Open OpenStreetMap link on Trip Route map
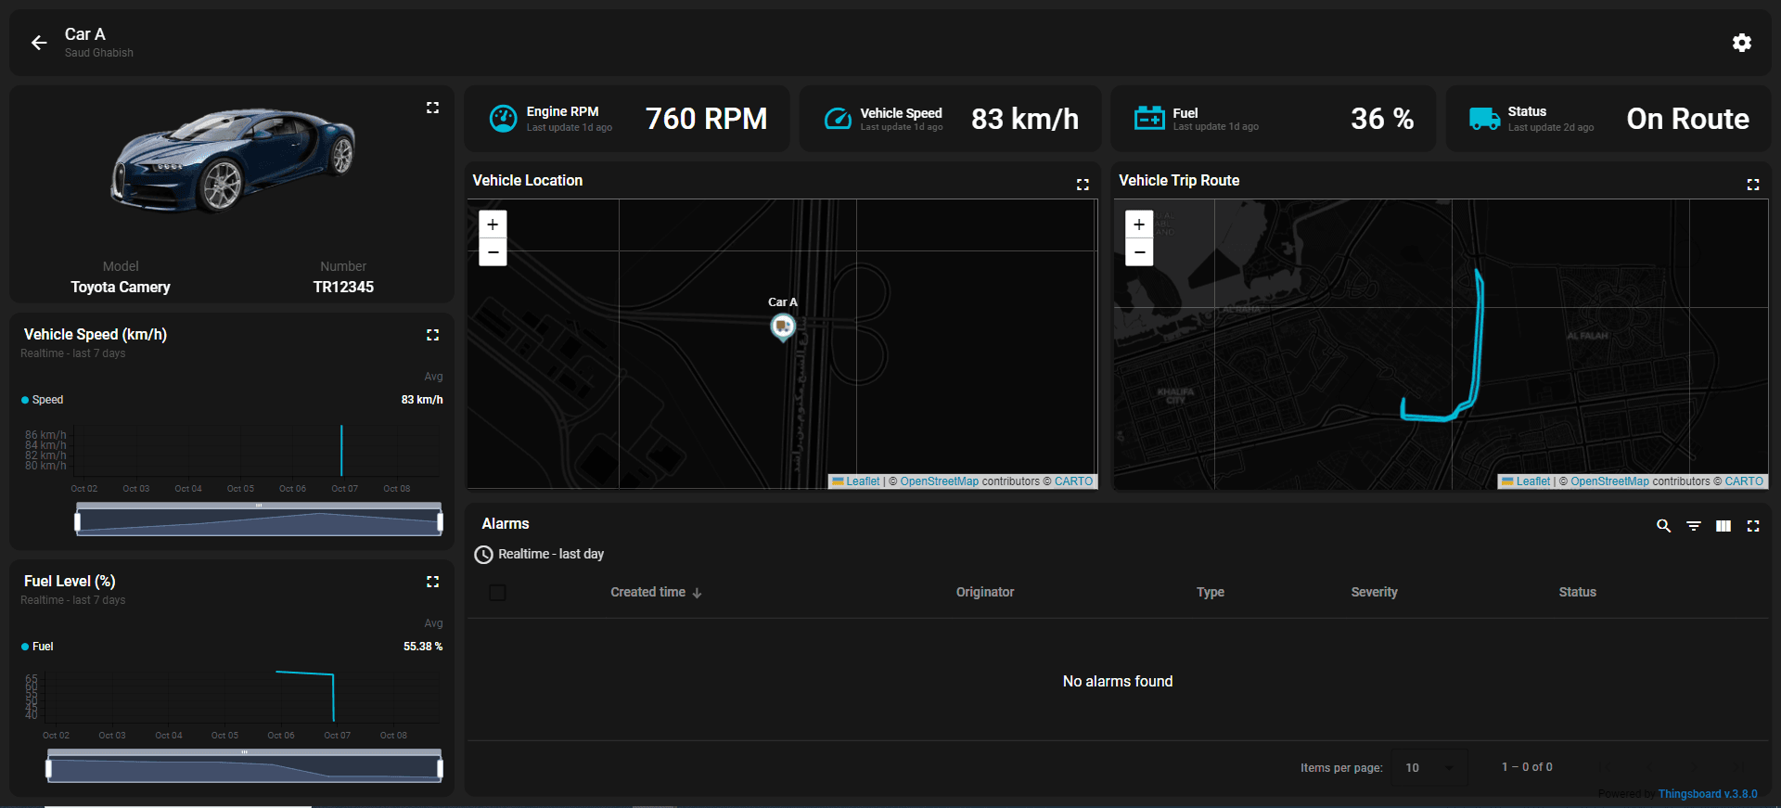The height and width of the screenshot is (808, 1781). coord(1609,481)
